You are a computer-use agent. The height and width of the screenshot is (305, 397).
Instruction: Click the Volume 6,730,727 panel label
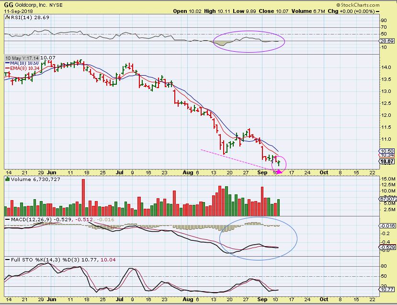(35, 180)
